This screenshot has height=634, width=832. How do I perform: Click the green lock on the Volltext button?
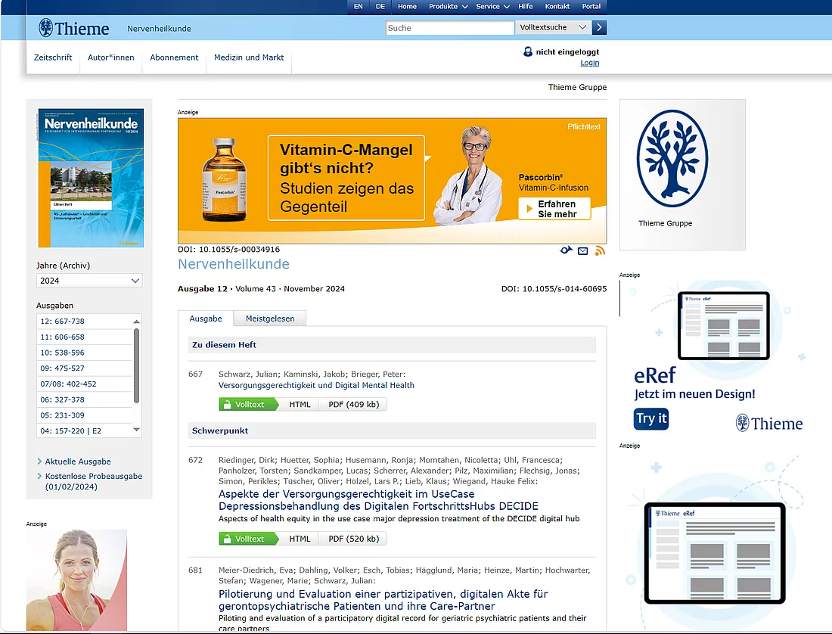(x=228, y=404)
